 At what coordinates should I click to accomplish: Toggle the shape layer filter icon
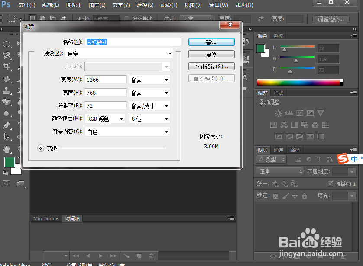(x=330, y=159)
